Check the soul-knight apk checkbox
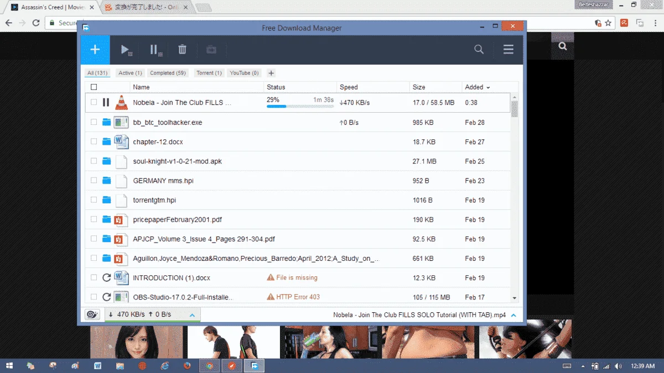This screenshot has width=664, height=373. pos(94,161)
